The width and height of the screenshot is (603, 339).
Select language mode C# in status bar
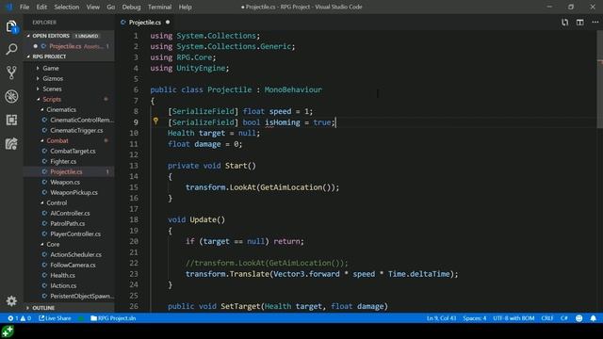click(x=563, y=318)
